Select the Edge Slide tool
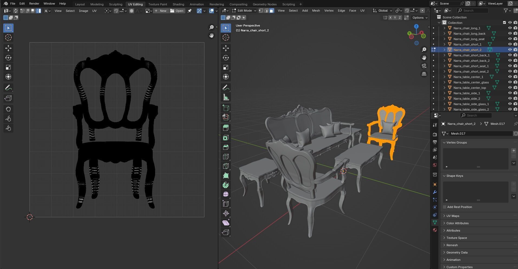 point(226,204)
